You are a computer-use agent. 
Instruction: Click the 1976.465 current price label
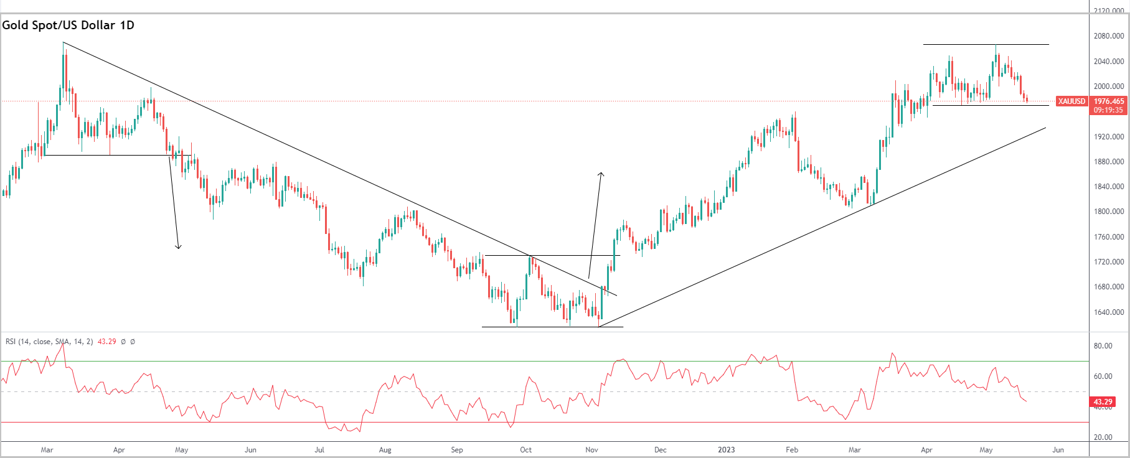click(x=1109, y=101)
